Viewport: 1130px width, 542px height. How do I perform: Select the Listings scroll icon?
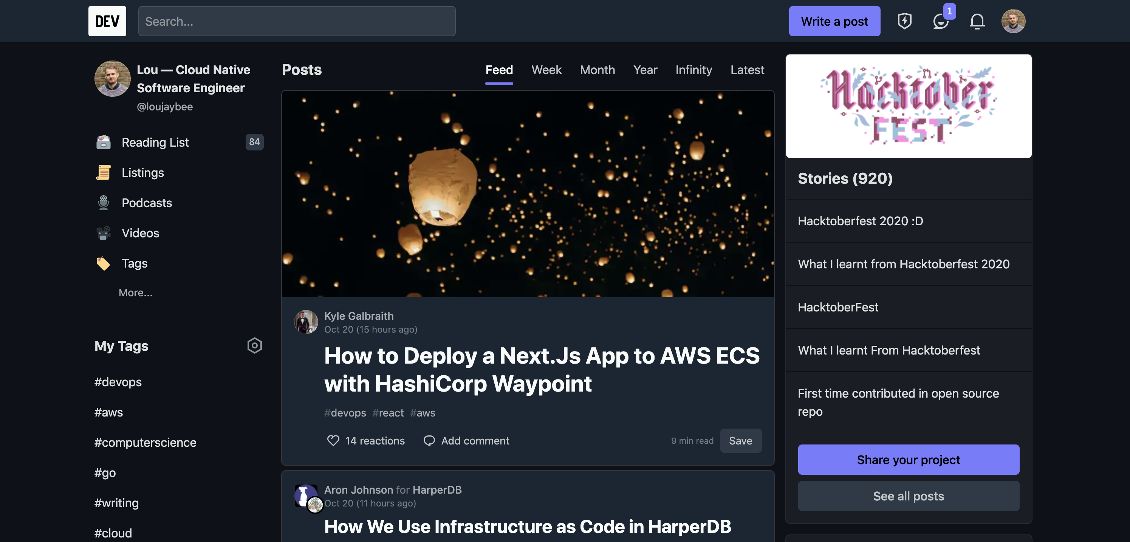(104, 172)
